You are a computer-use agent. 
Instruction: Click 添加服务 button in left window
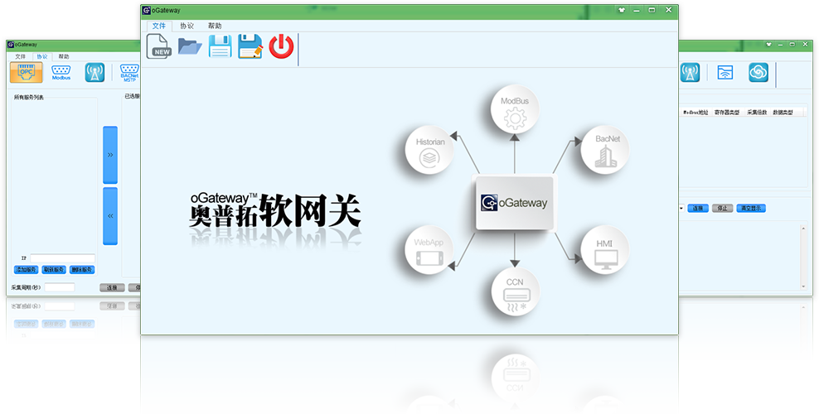(x=27, y=270)
